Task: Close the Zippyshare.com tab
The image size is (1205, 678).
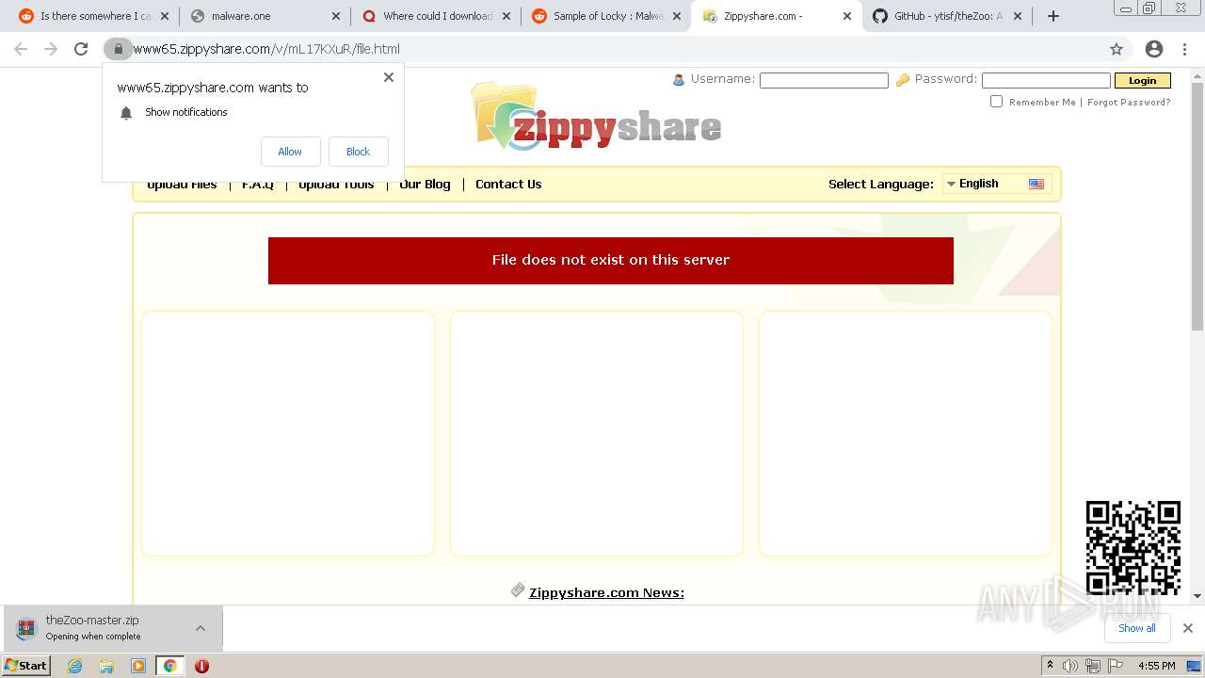Action: click(x=847, y=16)
